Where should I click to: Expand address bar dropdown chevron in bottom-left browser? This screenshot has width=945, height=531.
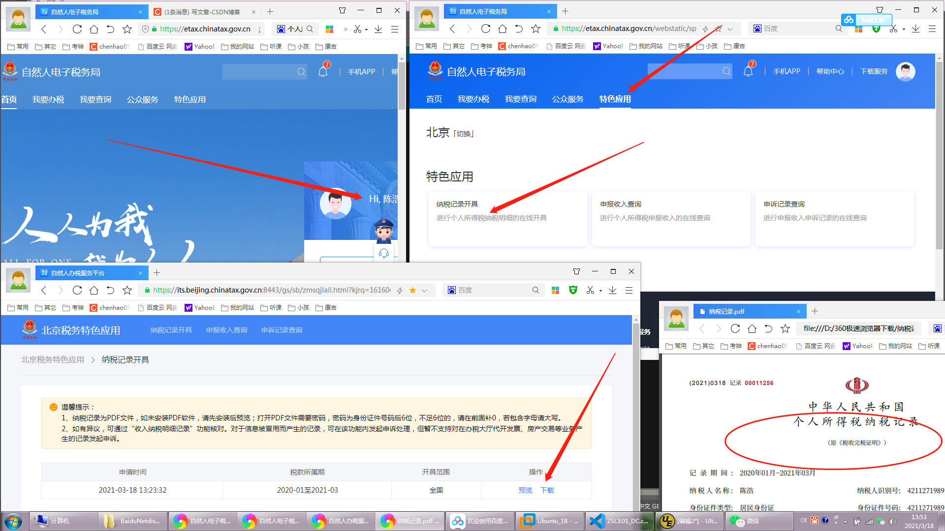424,290
